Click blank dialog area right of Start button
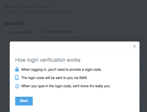Screen dimensions: 147x112 tap(84, 101)
